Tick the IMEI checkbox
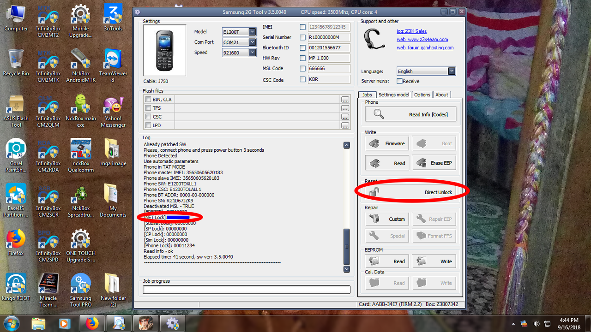 pyautogui.click(x=302, y=27)
